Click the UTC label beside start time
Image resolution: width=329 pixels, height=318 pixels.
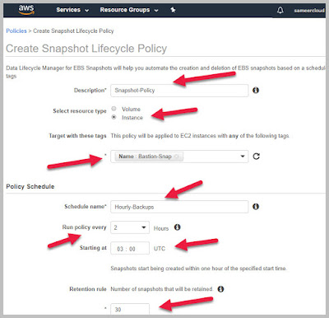pos(160,249)
